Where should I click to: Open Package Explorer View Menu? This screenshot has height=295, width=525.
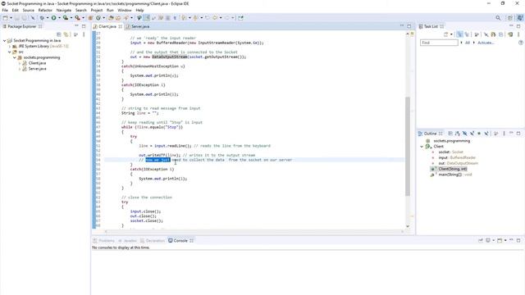pos(84,34)
